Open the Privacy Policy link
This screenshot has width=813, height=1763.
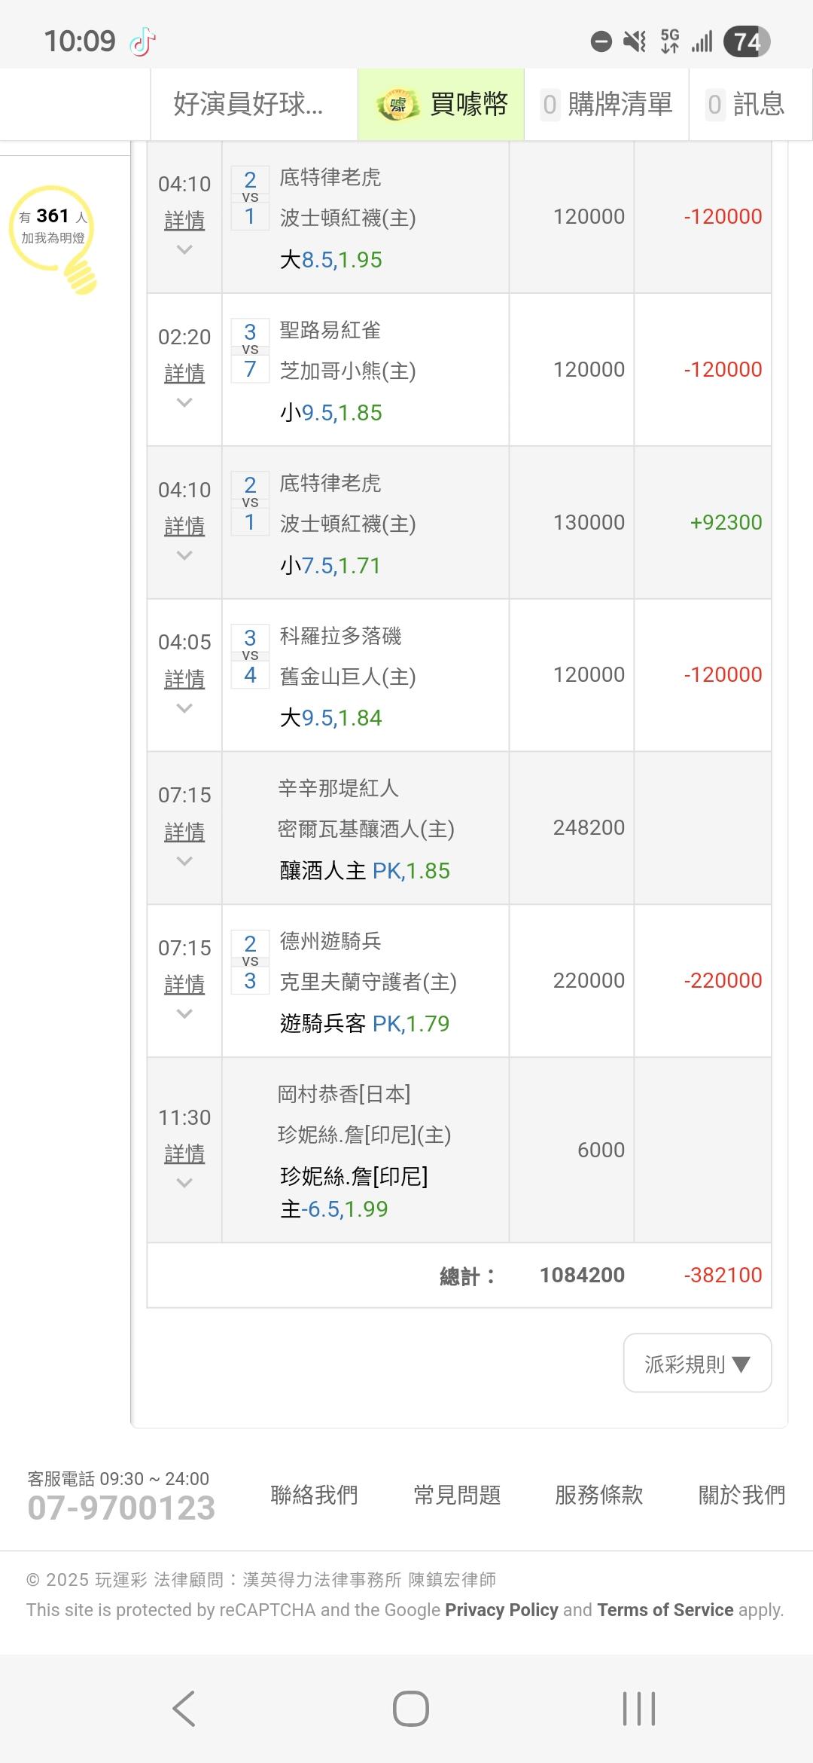click(501, 1610)
